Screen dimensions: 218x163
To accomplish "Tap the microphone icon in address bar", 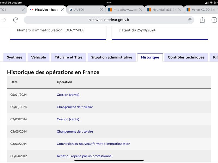I will click(190, 20).
